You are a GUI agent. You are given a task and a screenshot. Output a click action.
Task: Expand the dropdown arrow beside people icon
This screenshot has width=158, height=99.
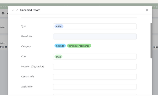[7, 13]
